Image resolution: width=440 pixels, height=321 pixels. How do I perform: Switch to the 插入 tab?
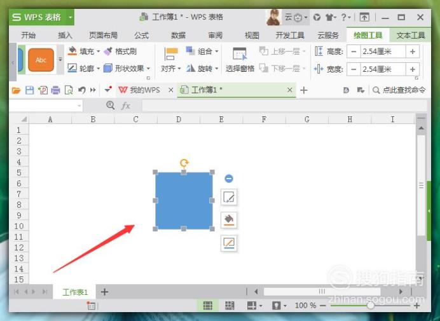[x=65, y=36]
